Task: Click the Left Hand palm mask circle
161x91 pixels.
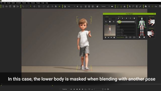Action: click(x=149, y=33)
